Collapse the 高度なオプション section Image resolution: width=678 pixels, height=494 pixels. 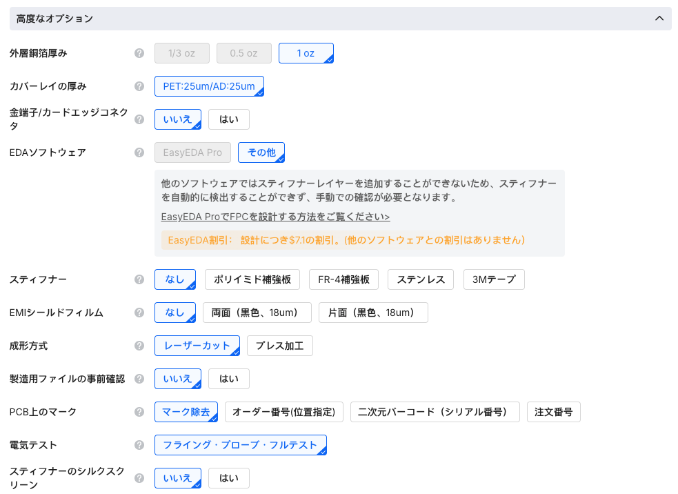click(659, 19)
